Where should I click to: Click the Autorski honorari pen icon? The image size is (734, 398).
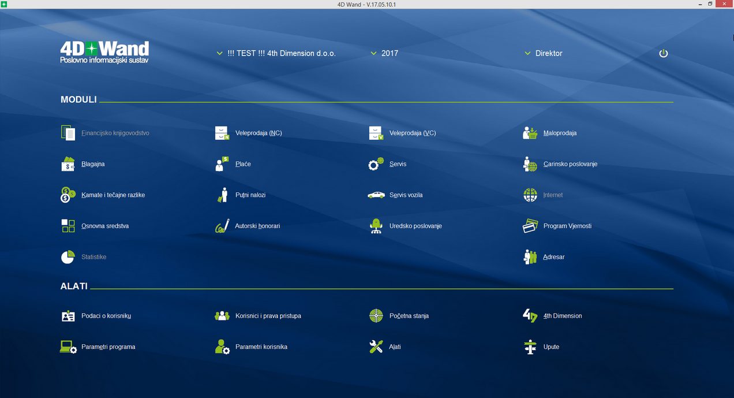tap(222, 226)
